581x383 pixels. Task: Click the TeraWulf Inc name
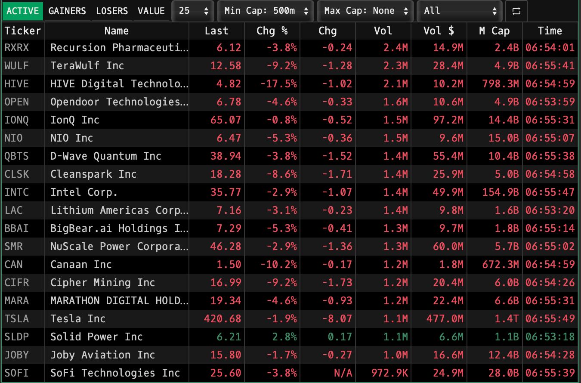(x=87, y=66)
